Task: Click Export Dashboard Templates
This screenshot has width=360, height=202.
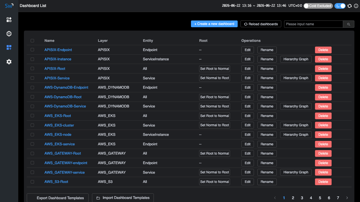Action: click(58, 198)
